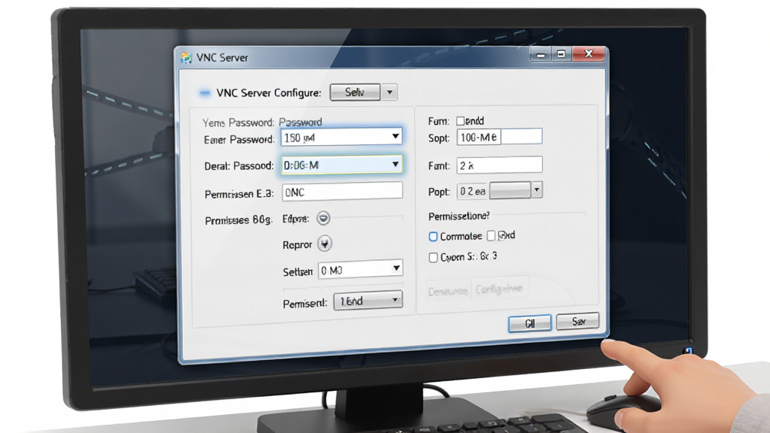Minimize the VNC Server window
The image size is (770, 433).
point(541,54)
